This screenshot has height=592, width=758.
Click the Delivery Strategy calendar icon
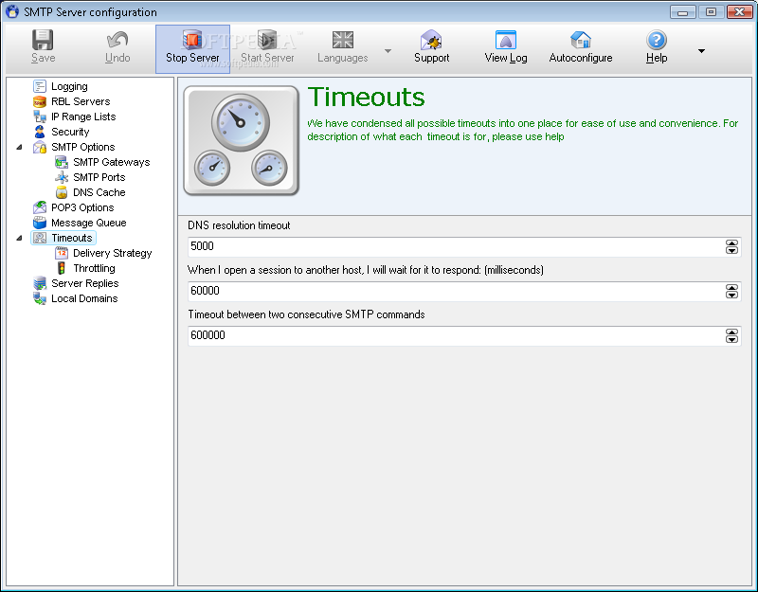click(62, 253)
